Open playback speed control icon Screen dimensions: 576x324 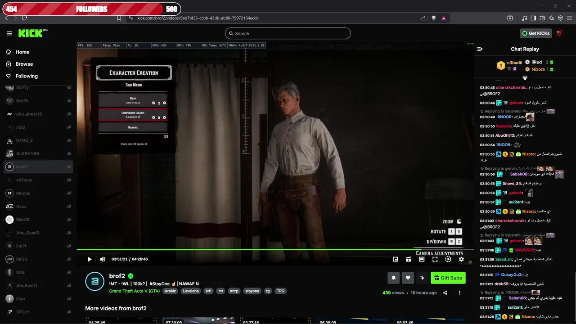(x=448, y=259)
